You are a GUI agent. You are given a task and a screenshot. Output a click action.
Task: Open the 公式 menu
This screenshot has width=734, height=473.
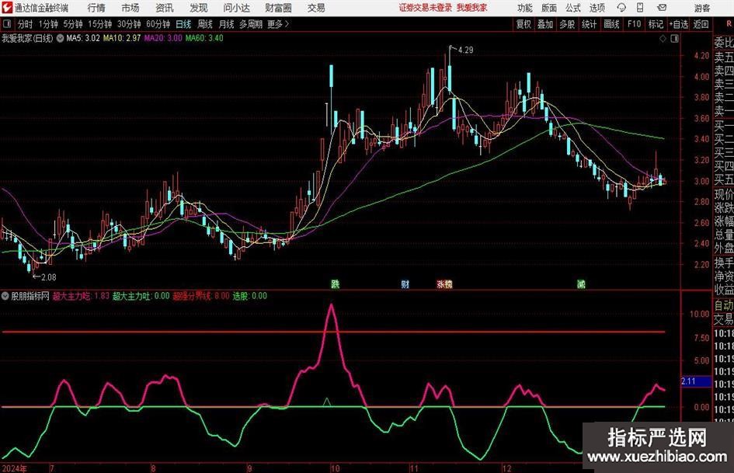click(572, 8)
